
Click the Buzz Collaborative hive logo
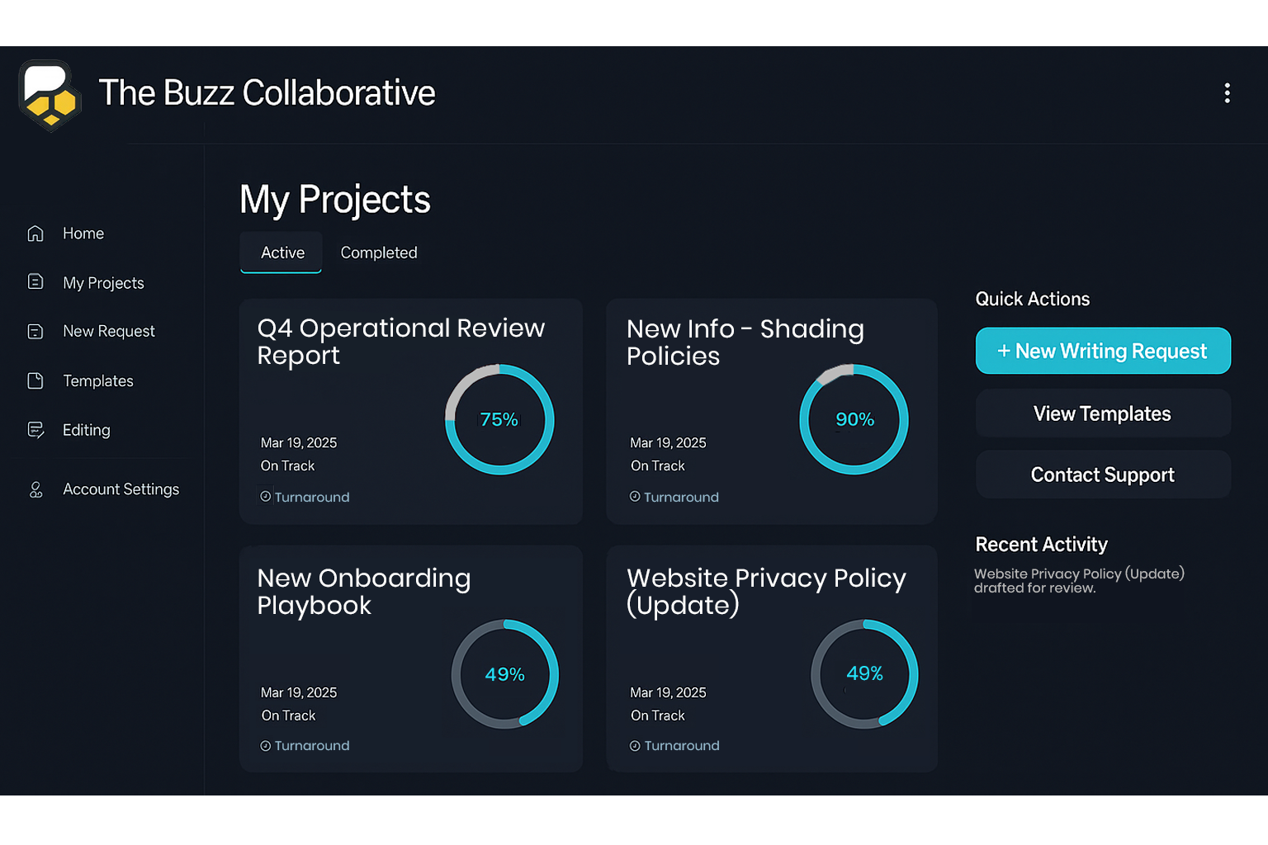click(x=49, y=94)
